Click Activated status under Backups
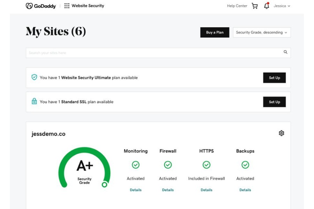Screen dimensions: 314x209 [245, 178]
